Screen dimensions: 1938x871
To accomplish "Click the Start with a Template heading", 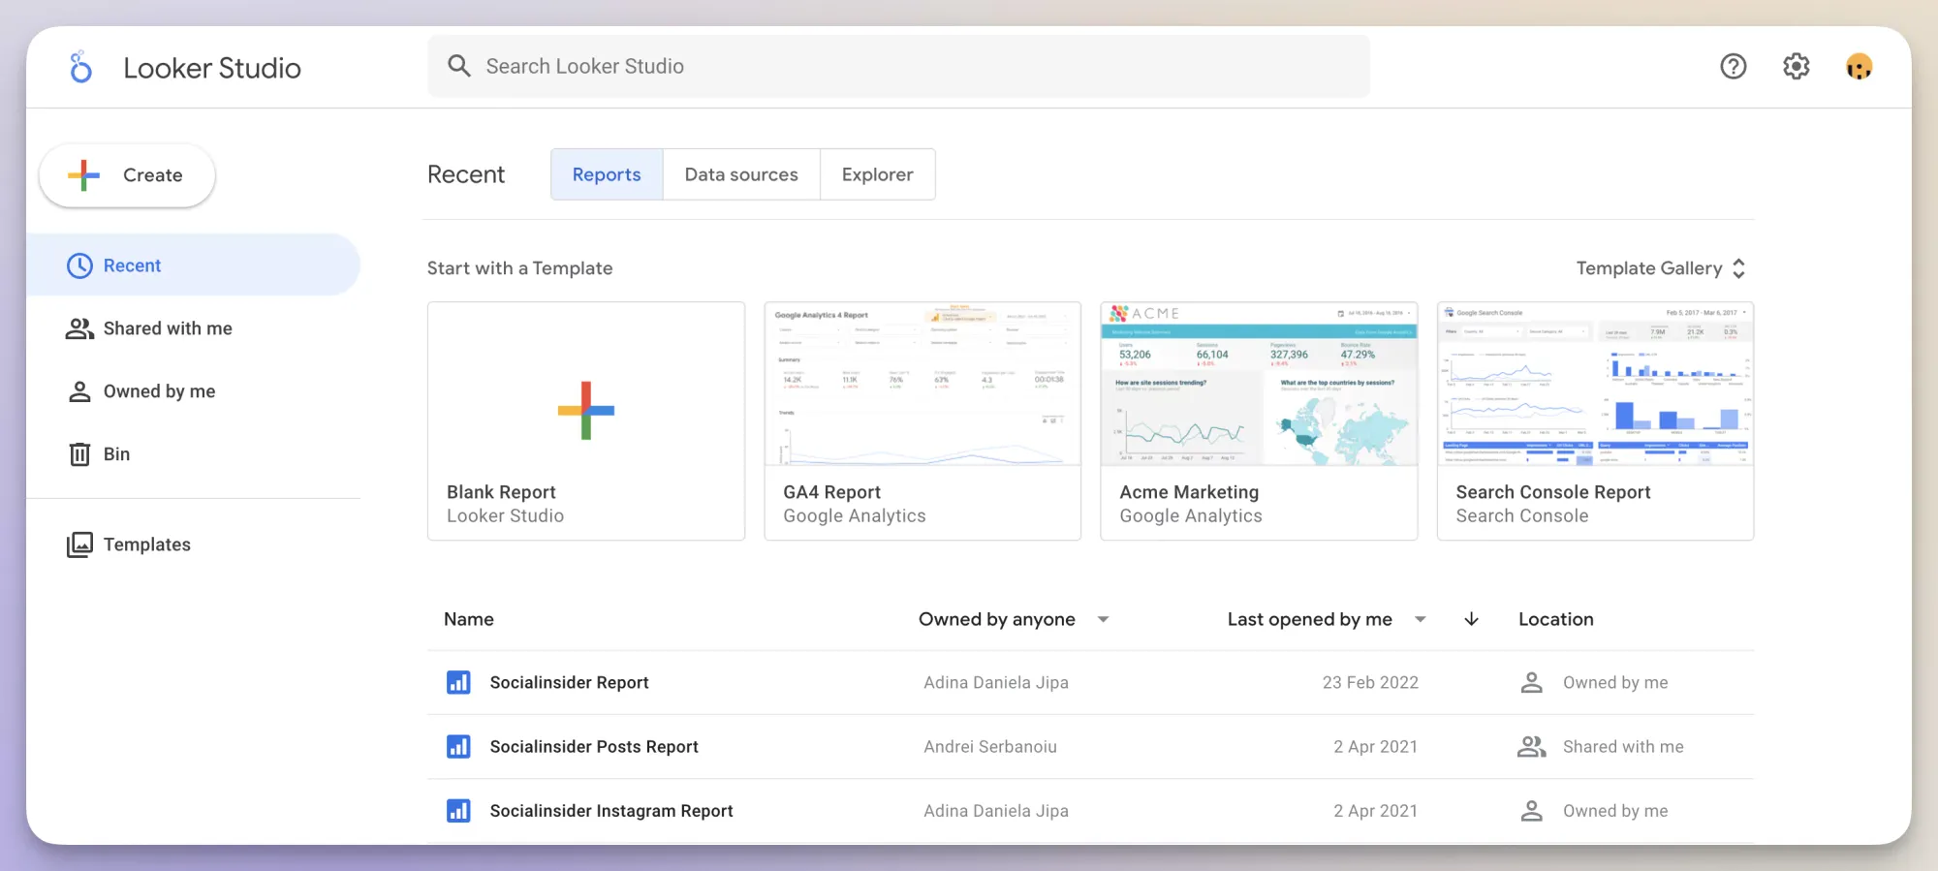I will [519, 268].
